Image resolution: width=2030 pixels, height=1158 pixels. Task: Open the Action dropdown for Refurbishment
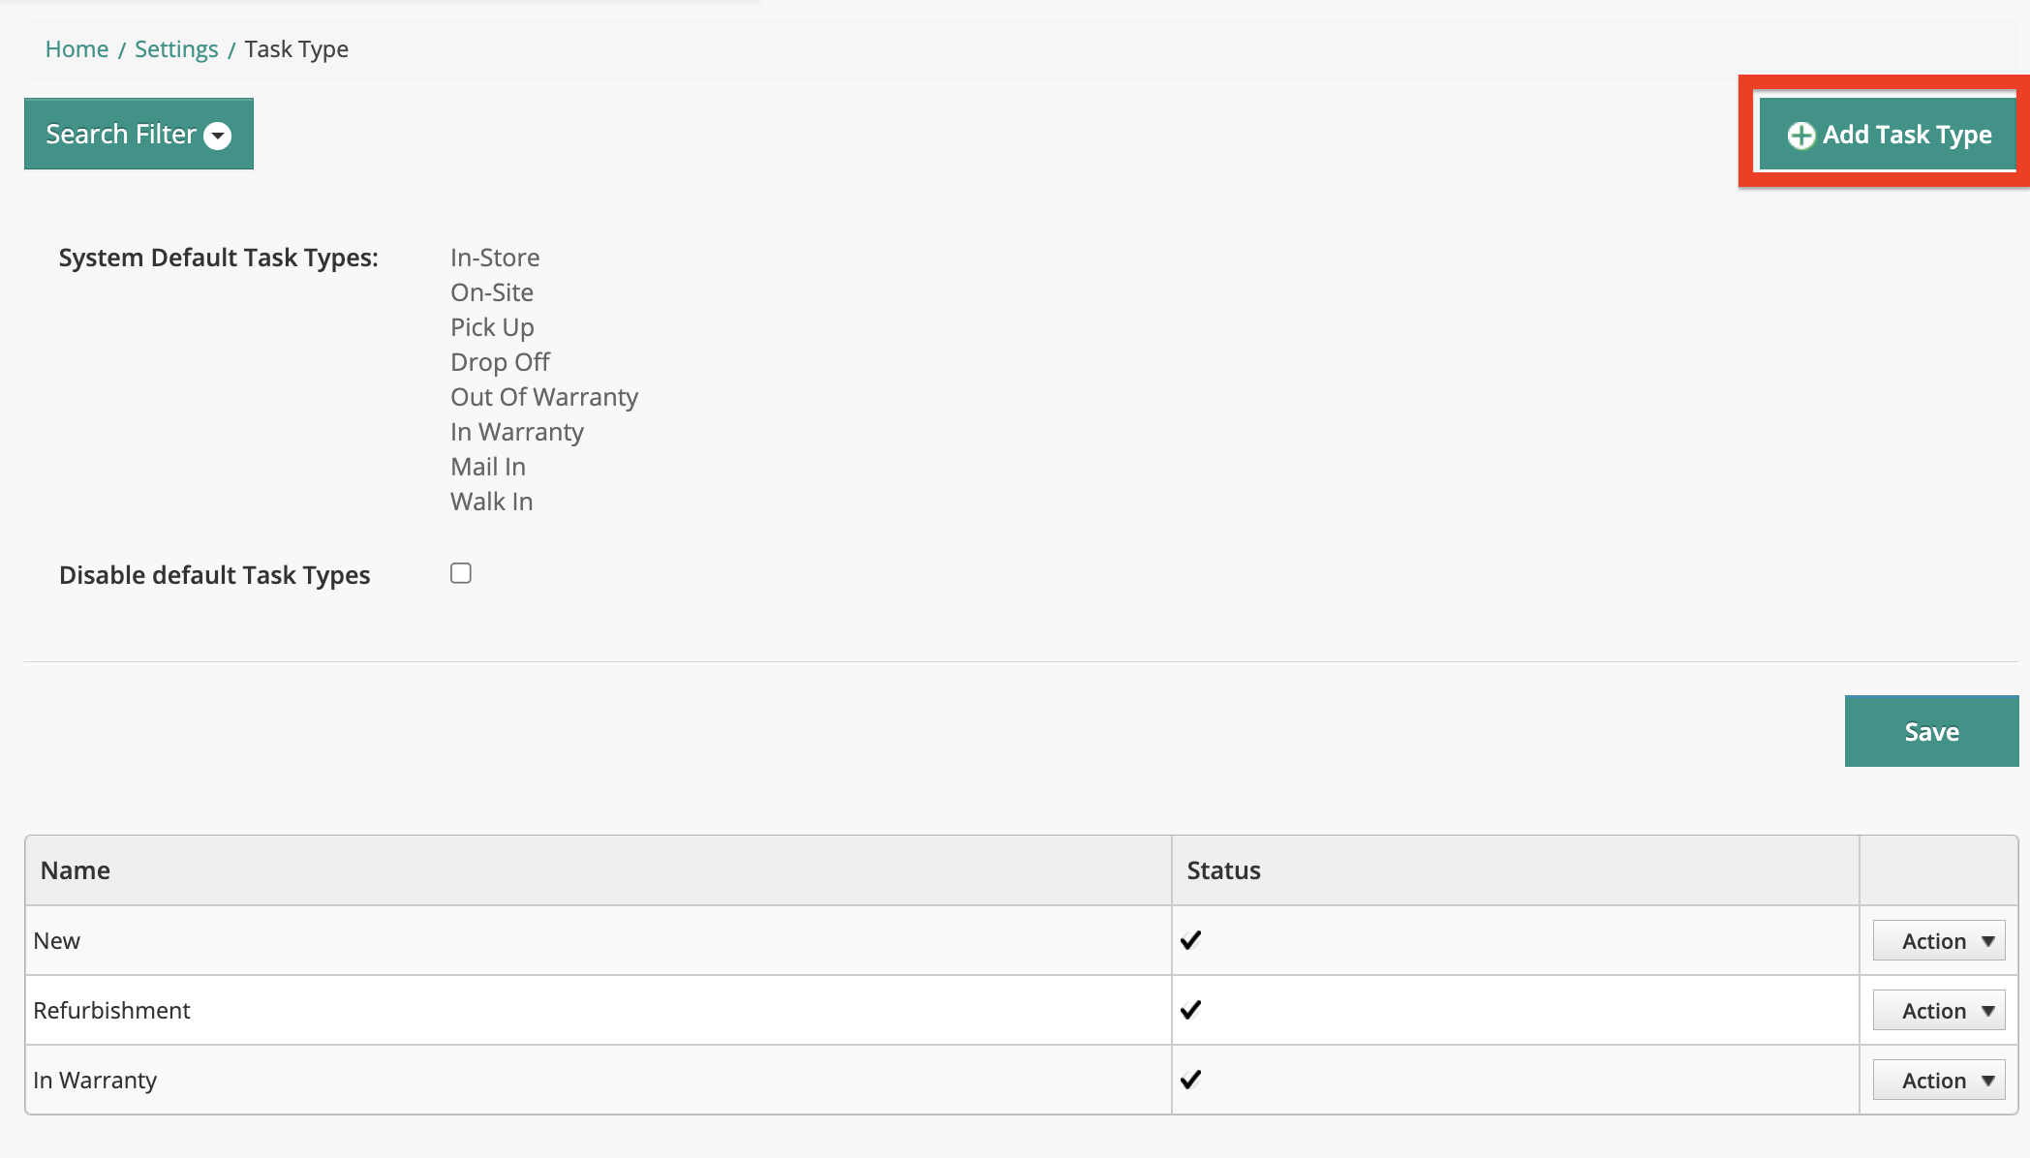tap(1939, 1010)
